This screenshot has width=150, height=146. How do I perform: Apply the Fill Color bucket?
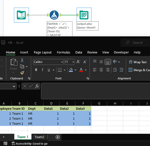[x=71, y=70]
